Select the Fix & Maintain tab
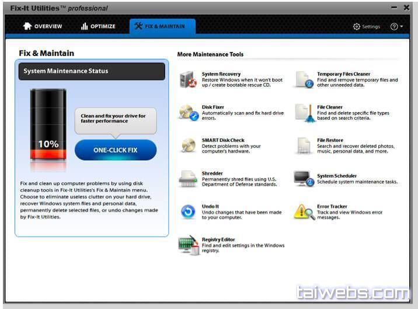Viewport: 418px width, 309px height. tap(159, 26)
